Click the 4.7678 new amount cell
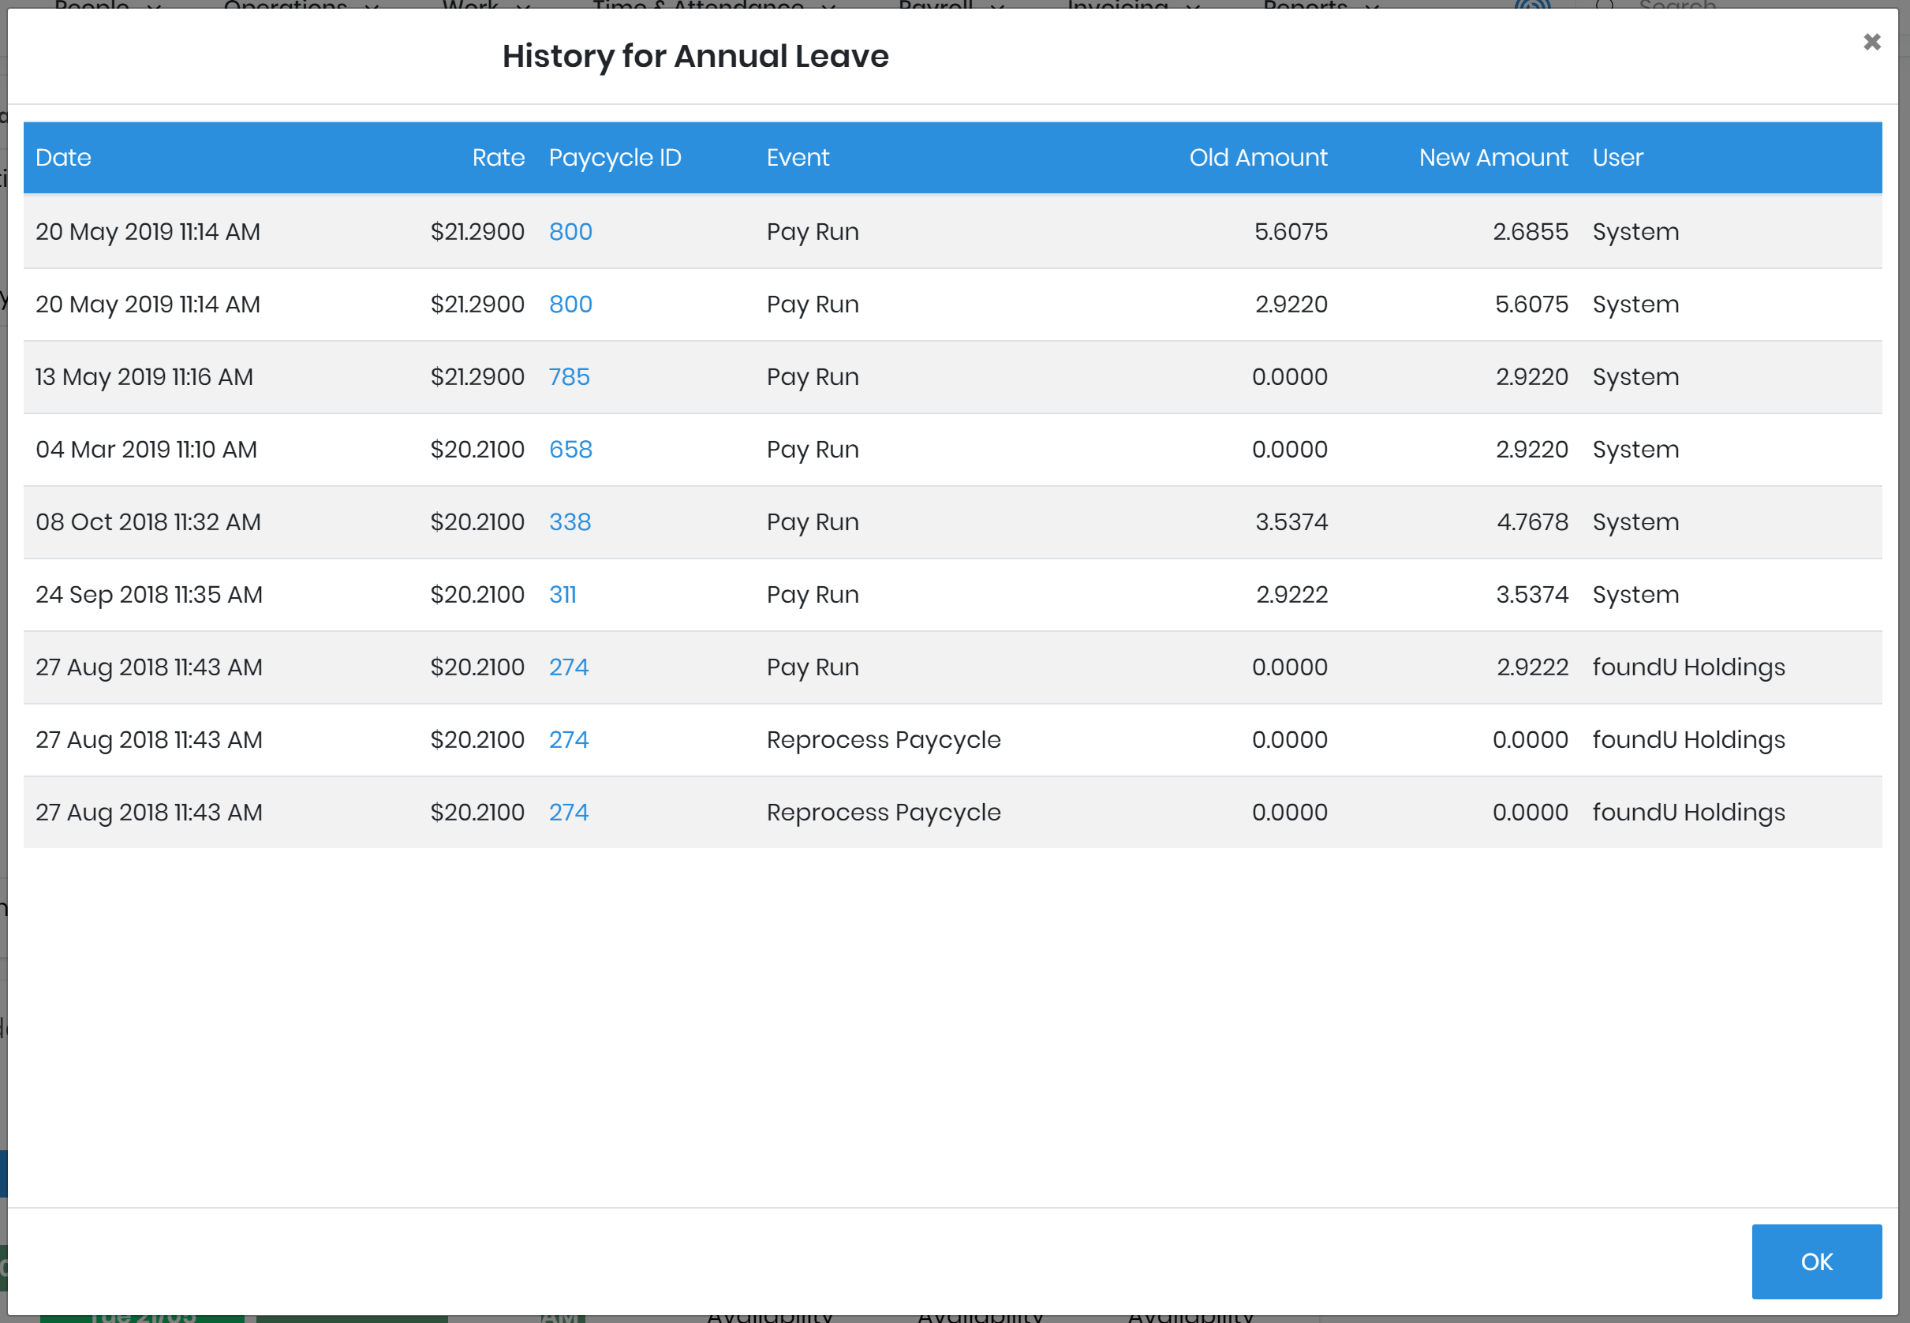The width and height of the screenshot is (1910, 1323). pyautogui.click(x=1532, y=522)
